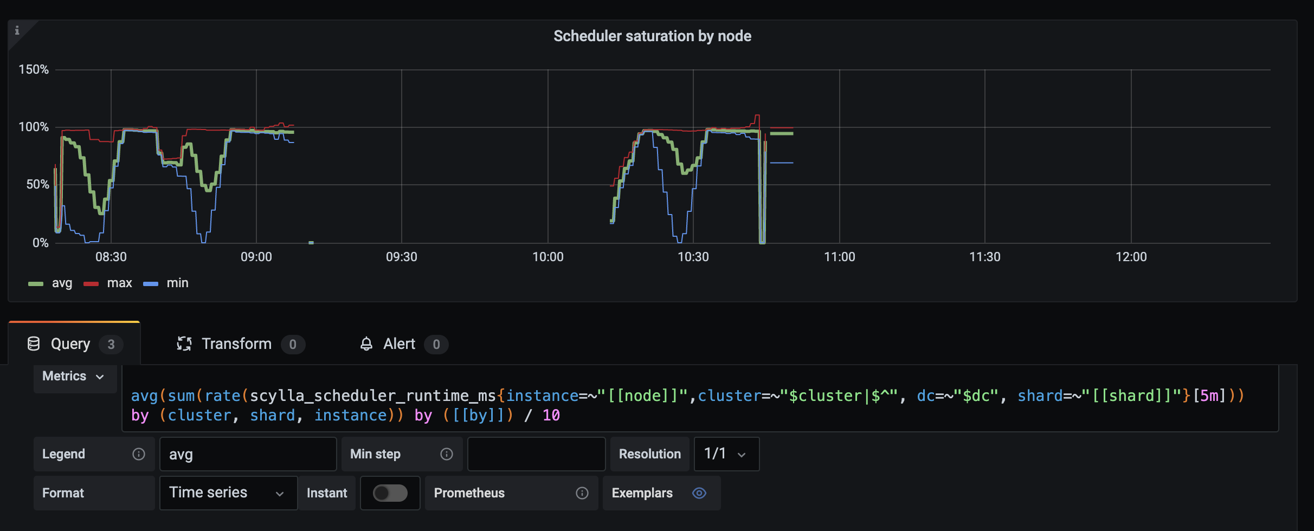Hide the min series via its legend entry

click(176, 283)
